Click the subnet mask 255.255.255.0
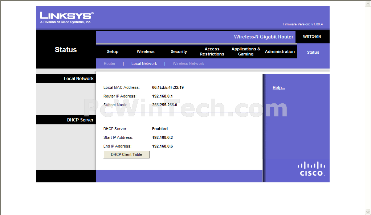 coord(164,105)
